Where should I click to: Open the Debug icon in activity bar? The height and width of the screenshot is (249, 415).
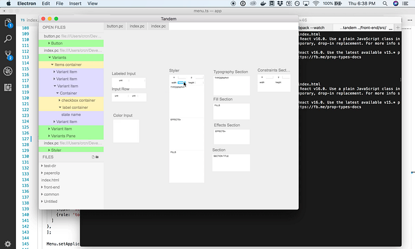coord(8,71)
